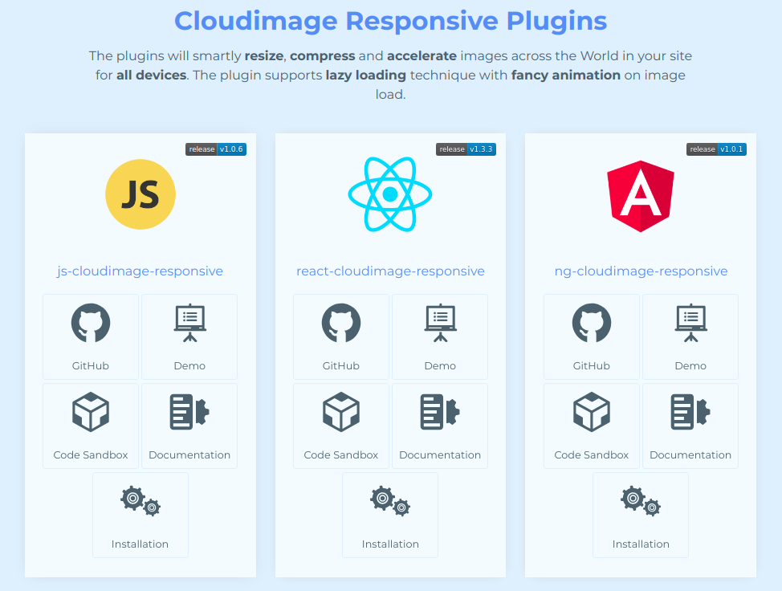The image size is (782, 591).
Task: Click the Cloudimage Responsive Plugins heading
Action: (390, 21)
